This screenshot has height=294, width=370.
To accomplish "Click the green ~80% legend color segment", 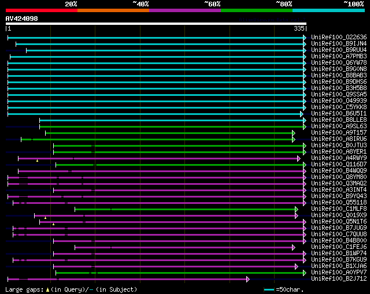I will coord(256,10).
